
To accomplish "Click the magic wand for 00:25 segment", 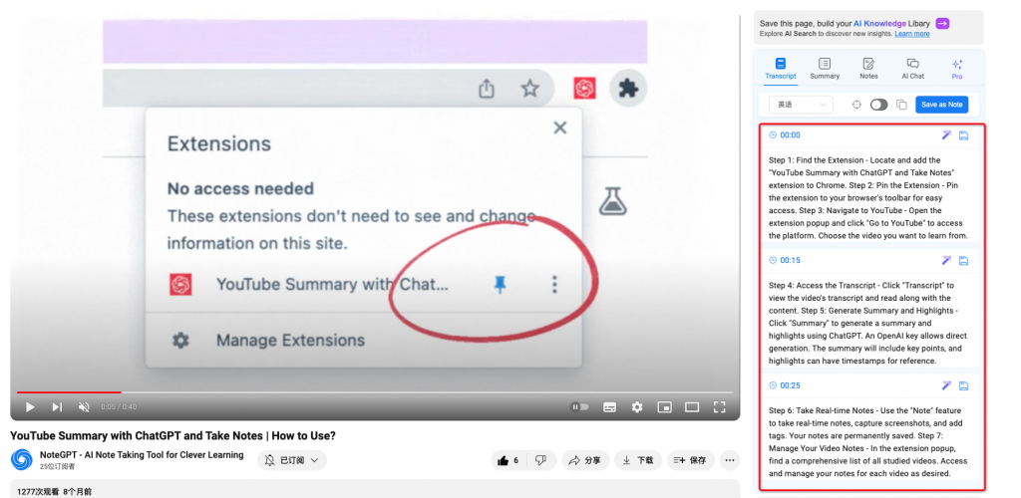I will [x=947, y=385].
